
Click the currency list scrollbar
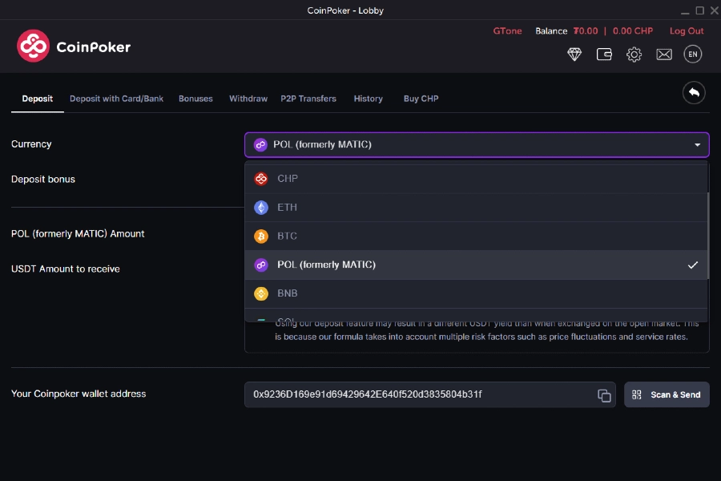(707, 232)
